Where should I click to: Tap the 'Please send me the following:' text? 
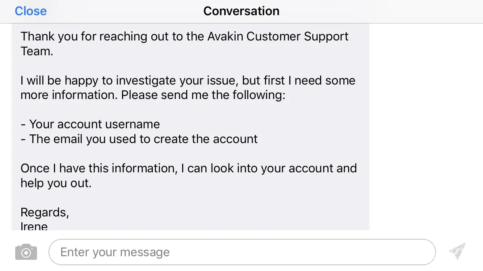[203, 95]
